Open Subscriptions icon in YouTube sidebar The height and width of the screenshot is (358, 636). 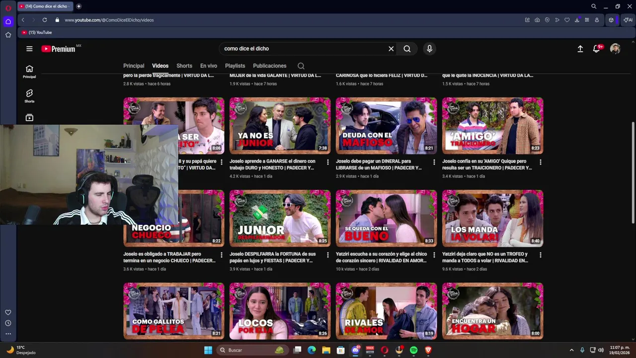[x=29, y=118]
